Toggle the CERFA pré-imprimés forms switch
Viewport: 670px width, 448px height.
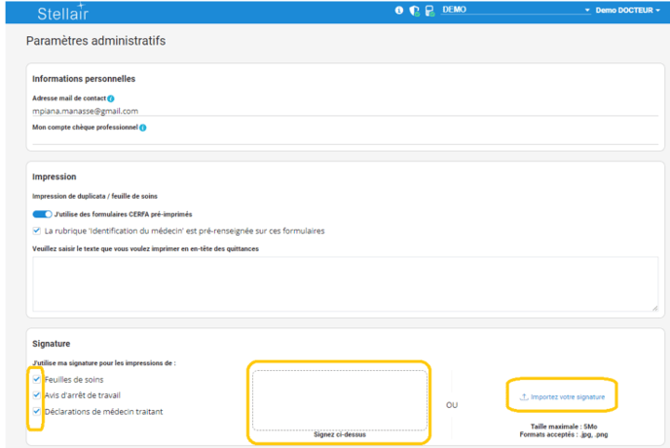tap(42, 214)
